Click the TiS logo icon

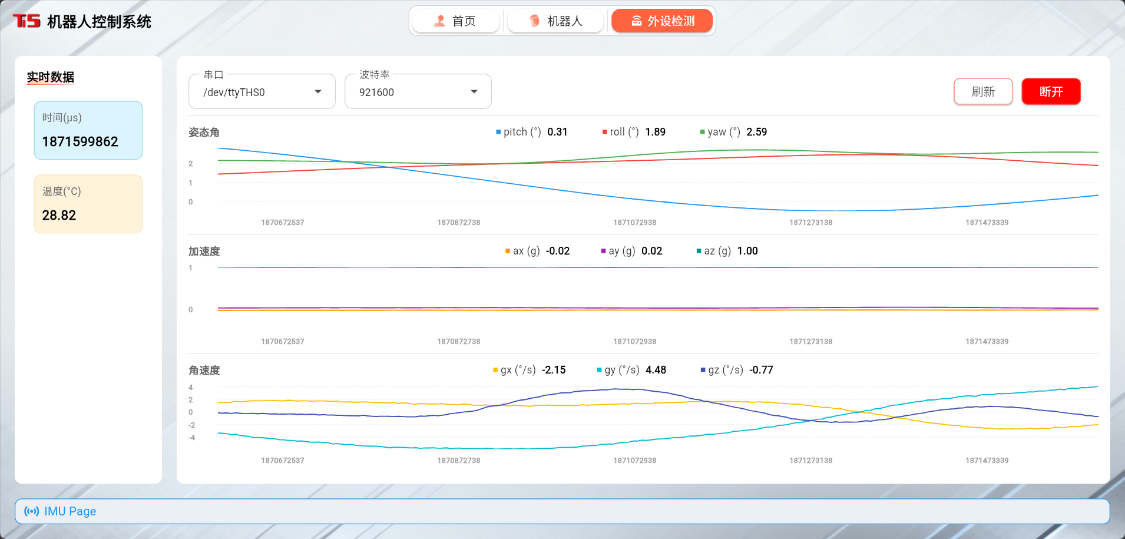coord(27,21)
